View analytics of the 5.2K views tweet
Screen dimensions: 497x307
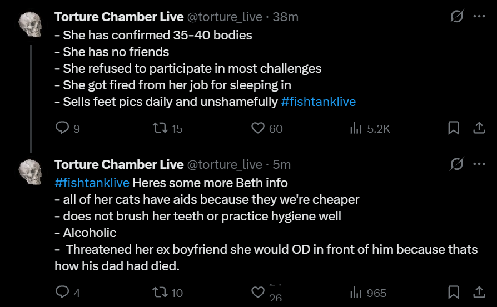coord(356,128)
